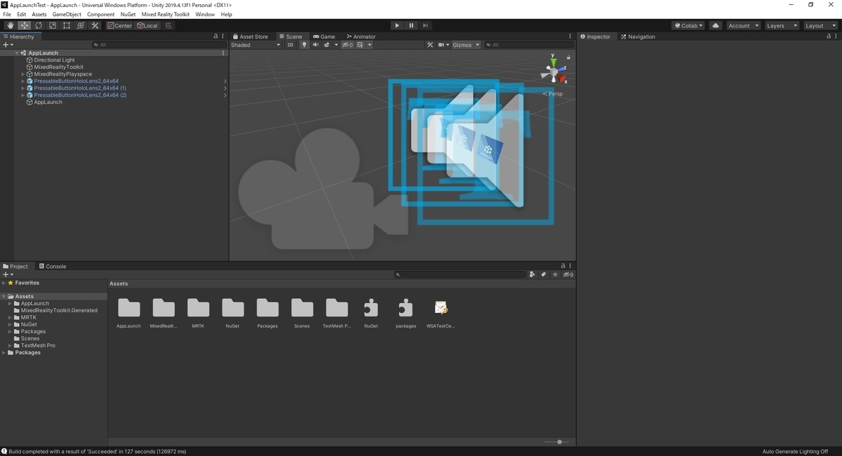
Task: Toggle Local handle rotation button
Action: (147, 25)
